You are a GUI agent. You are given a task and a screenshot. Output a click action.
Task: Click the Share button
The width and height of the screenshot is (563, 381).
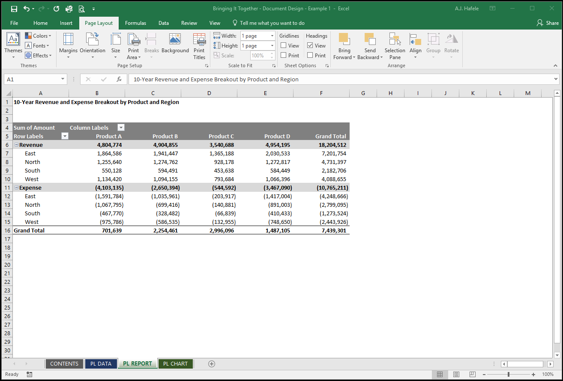pos(548,23)
